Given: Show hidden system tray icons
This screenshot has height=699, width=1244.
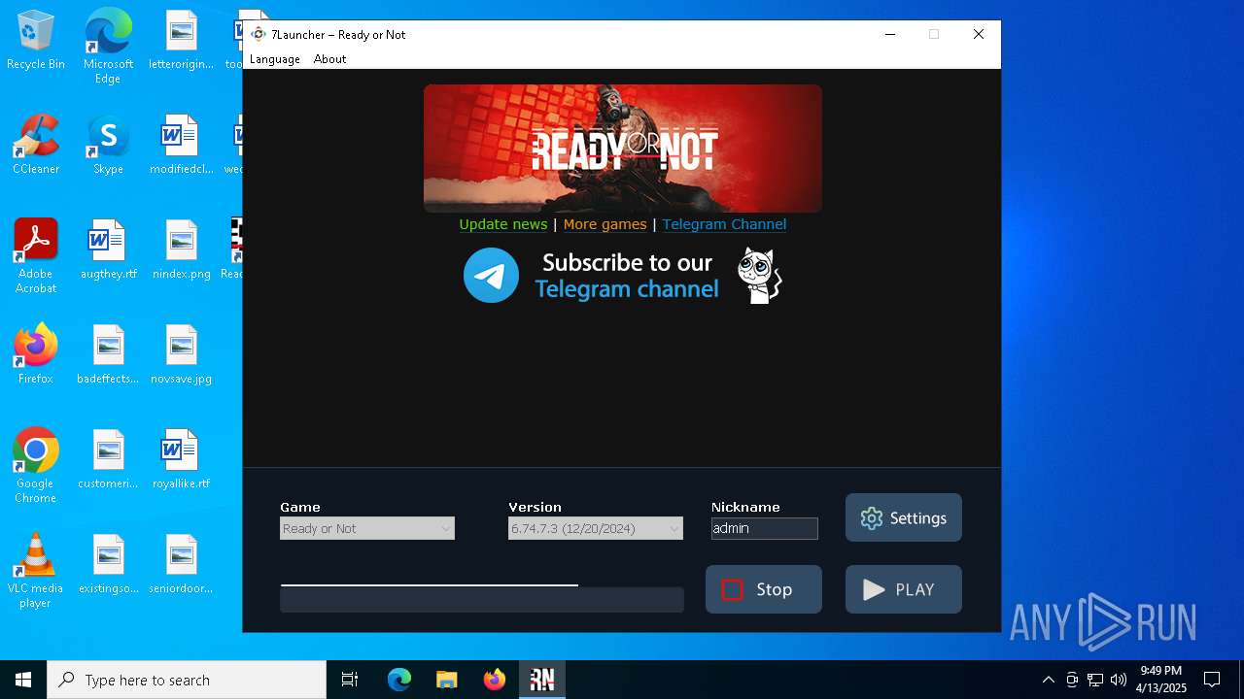Looking at the screenshot, I should click(x=1048, y=680).
